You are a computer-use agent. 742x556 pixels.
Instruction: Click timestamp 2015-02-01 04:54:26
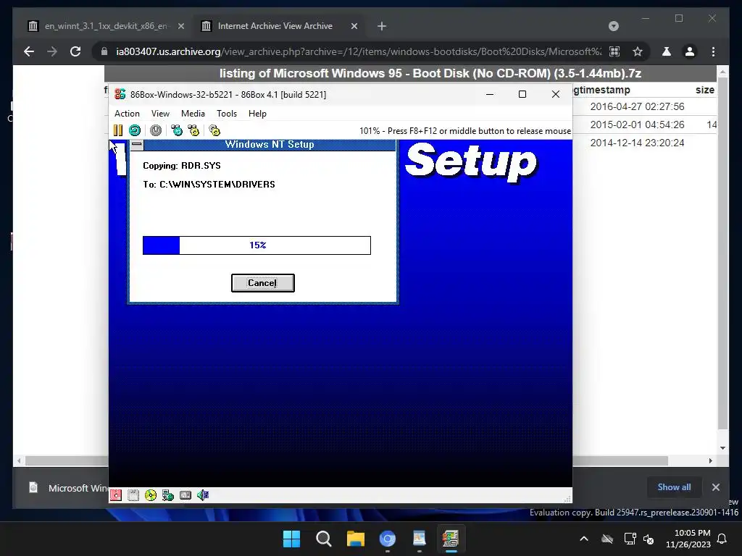[637, 125]
